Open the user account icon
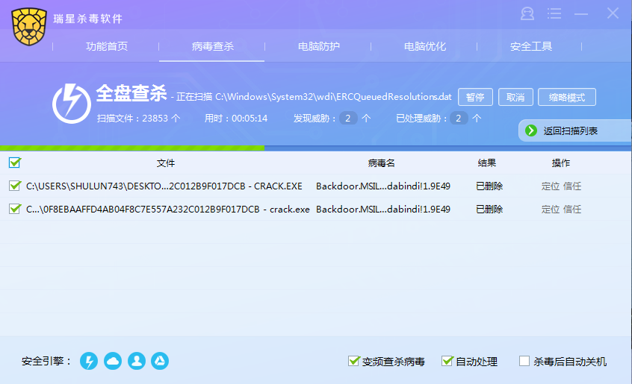This screenshot has width=632, height=384. click(x=527, y=13)
